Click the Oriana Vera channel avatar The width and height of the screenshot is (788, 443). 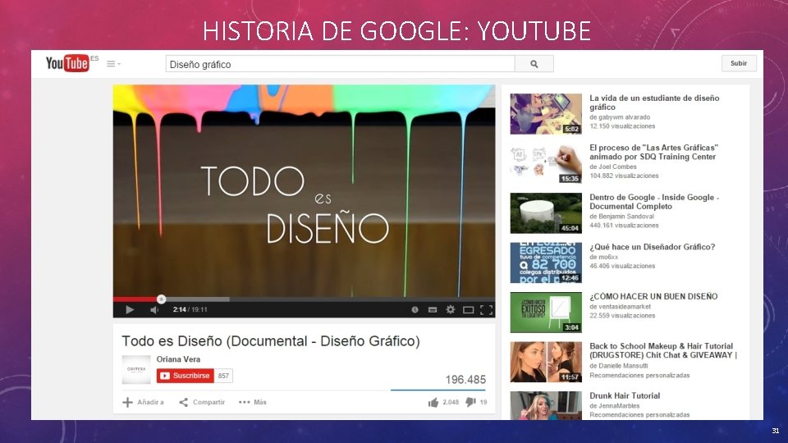click(136, 370)
